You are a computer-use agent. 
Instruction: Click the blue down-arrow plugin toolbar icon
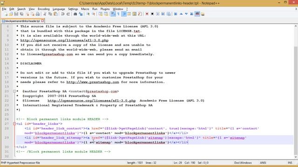[186, 14]
